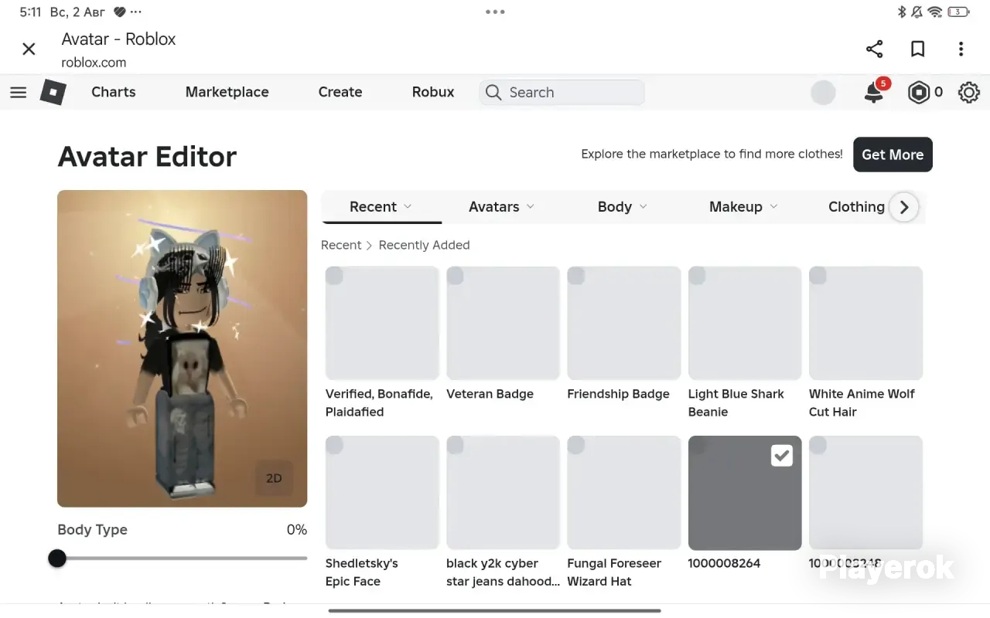This screenshot has height=618, width=990.
Task: Click the Recently Added breadcrumb
Action: (x=424, y=245)
